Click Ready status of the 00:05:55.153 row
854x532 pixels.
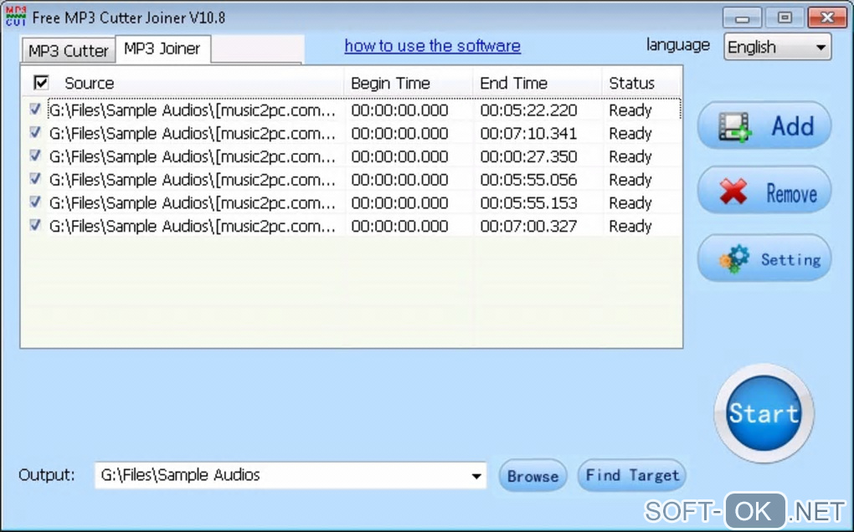(630, 203)
